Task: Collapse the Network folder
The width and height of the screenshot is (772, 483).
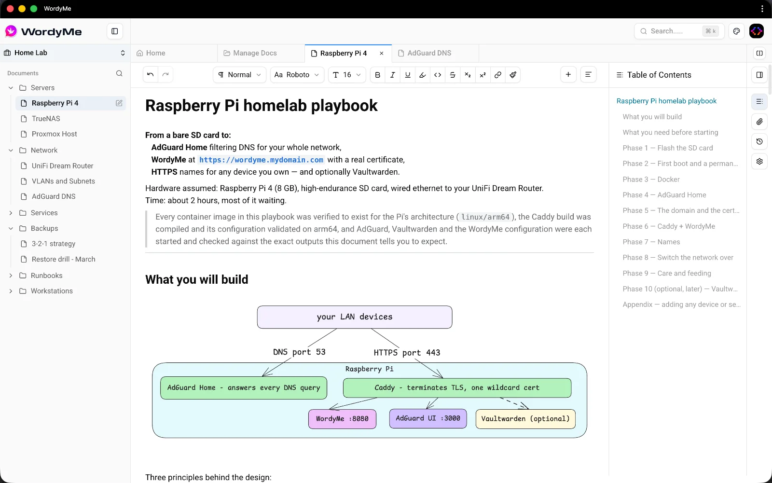Action: pyautogui.click(x=11, y=151)
